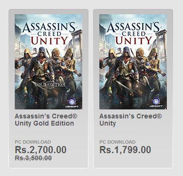The width and height of the screenshot is (183, 176).
Task: Open the standard Assassin's Creed Unity cover image
Action: click(x=133, y=62)
